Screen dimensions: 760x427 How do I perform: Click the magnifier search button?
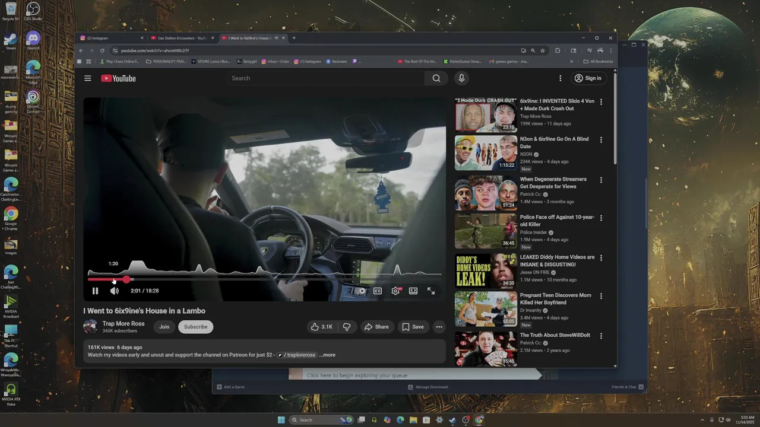tap(436, 78)
